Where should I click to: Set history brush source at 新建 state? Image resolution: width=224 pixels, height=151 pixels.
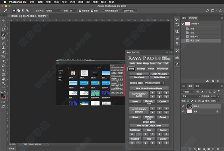pyautogui.click(x=183, y=29)
